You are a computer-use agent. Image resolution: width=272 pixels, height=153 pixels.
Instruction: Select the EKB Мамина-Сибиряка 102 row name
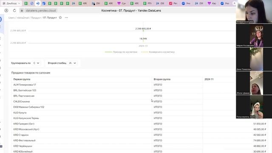click(29, 107)
